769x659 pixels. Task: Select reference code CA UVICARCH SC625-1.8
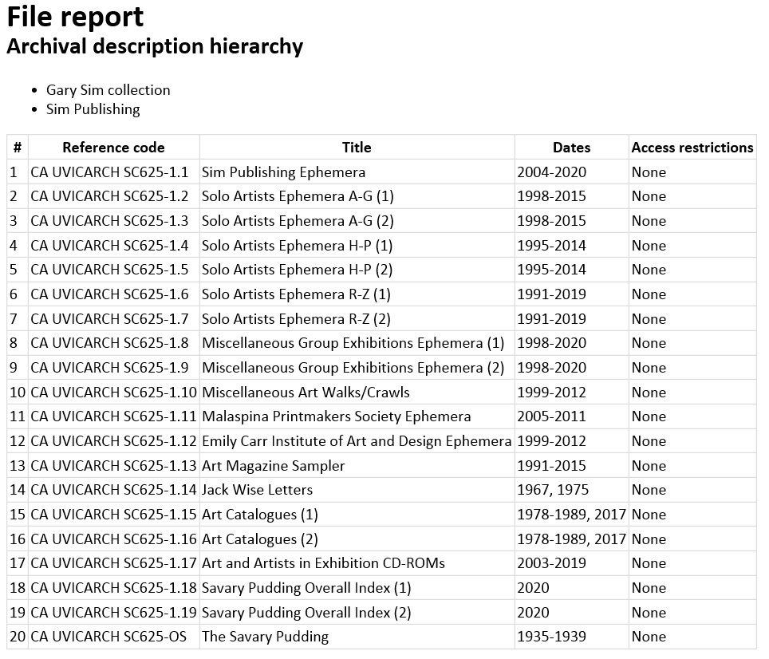tap(109, 343)
